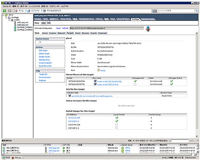The height and width of the screenshot is (160, 201).
Task: Click the recent tasks filter text field
Action: click(180, 140)
